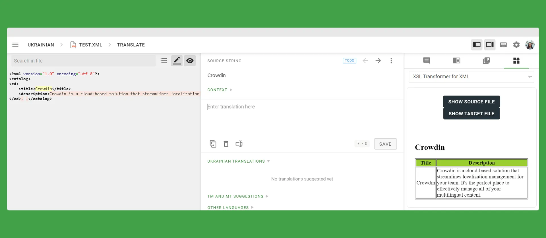
Task: Click the TRANSLATE breadcrumb
Action: pos(131,45)
